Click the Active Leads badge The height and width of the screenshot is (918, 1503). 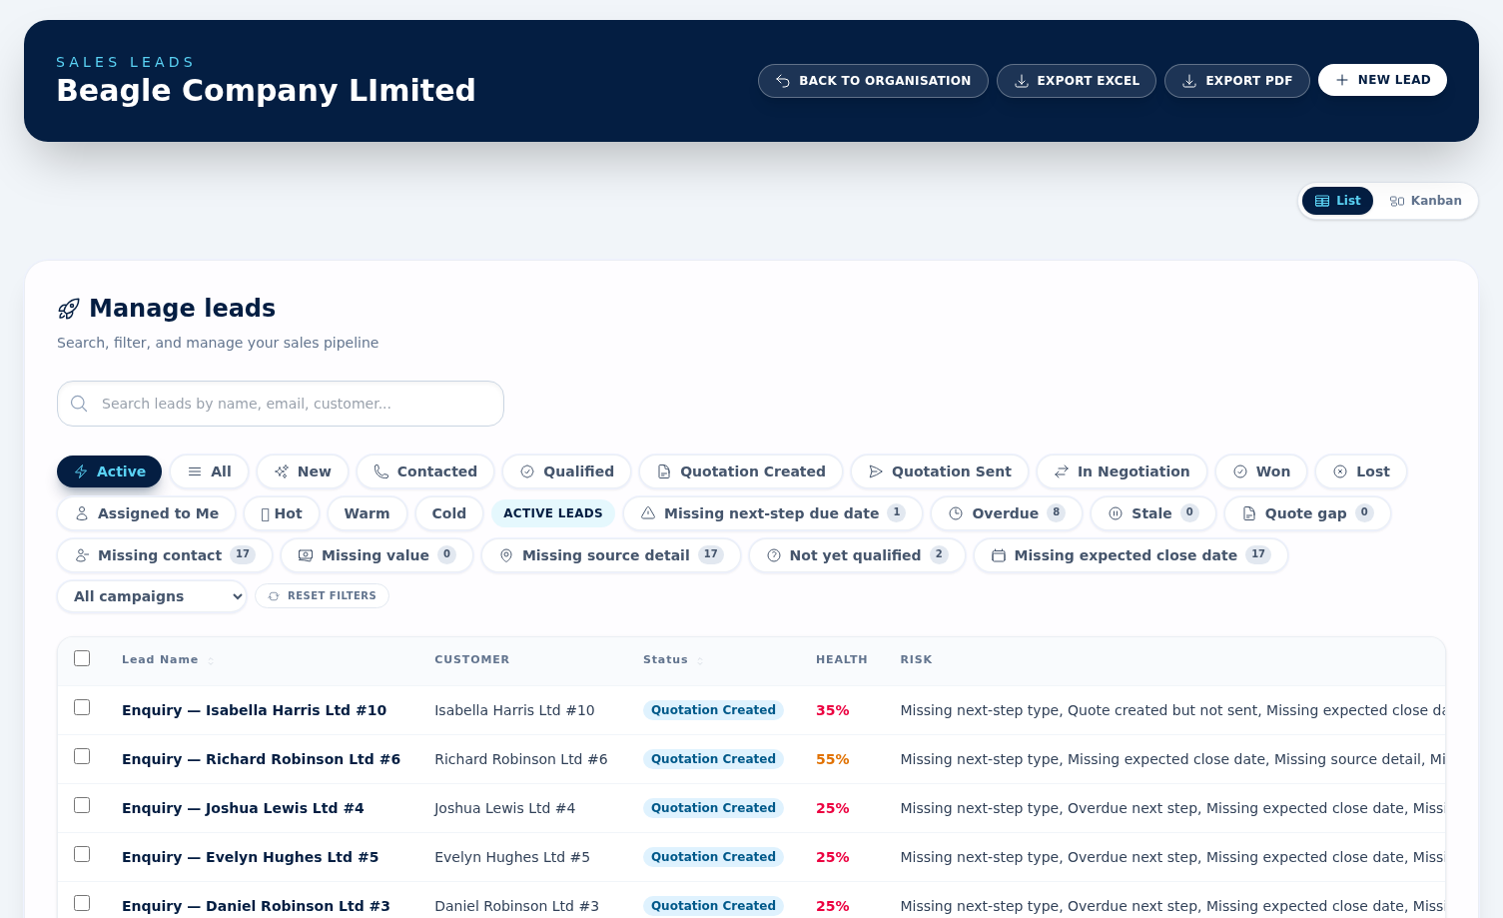point(553,513)
